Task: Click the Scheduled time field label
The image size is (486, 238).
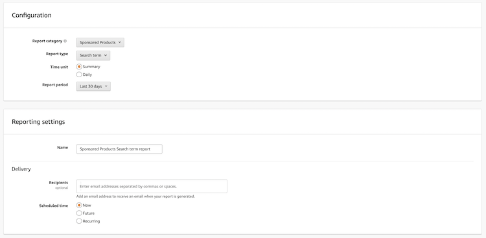Action: 54,206
